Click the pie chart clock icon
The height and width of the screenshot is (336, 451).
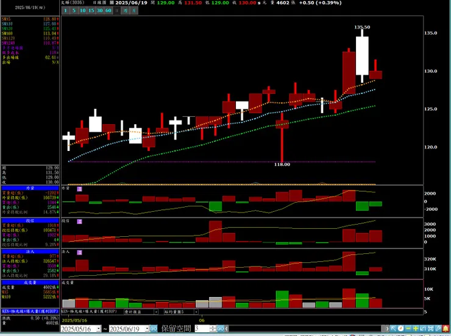[400, 329]
